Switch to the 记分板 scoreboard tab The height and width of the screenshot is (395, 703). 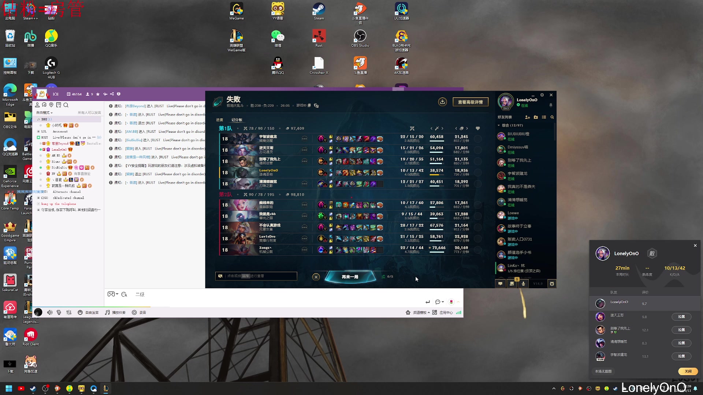coord(237,120)
